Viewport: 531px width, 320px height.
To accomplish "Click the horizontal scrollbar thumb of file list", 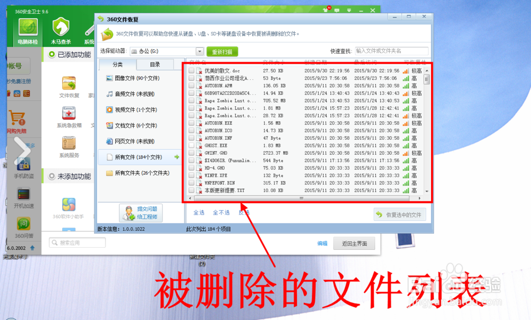I will pos(301,198).
